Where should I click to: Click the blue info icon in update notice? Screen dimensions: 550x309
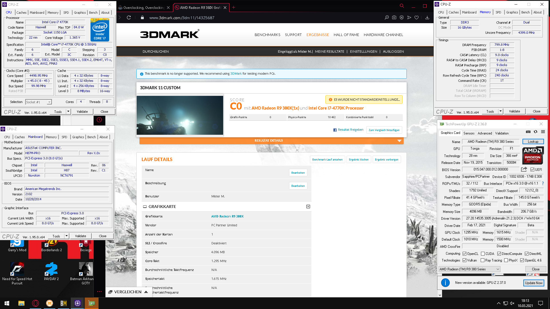point(445,283)
